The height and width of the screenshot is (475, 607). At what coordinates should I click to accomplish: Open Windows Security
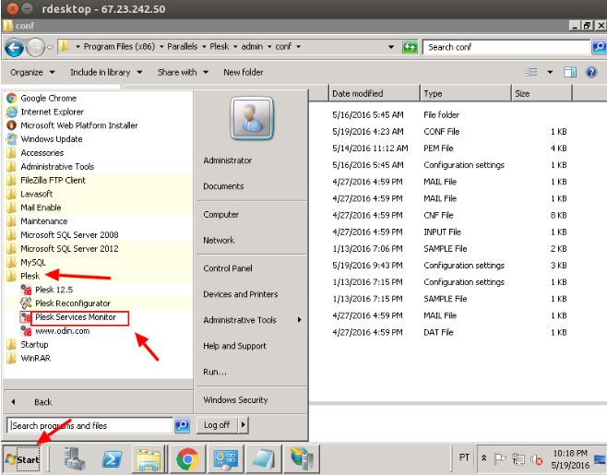click(235, 400)
